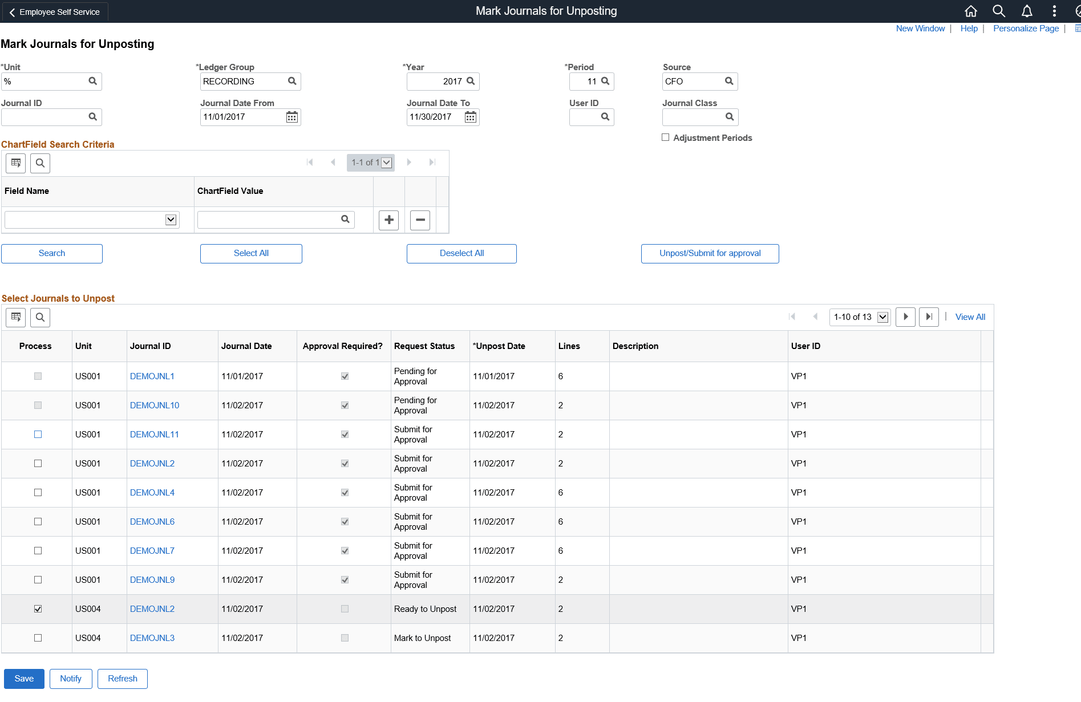
Task: Open the three-dot actions menu icon
Action: coord(1054,11)
